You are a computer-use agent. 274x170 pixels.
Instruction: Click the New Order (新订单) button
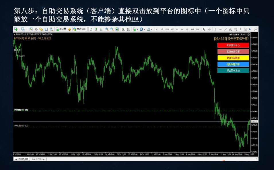point(61,29)
